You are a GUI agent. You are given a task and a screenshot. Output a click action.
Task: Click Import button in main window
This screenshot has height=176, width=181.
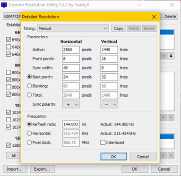coord(15,169)
